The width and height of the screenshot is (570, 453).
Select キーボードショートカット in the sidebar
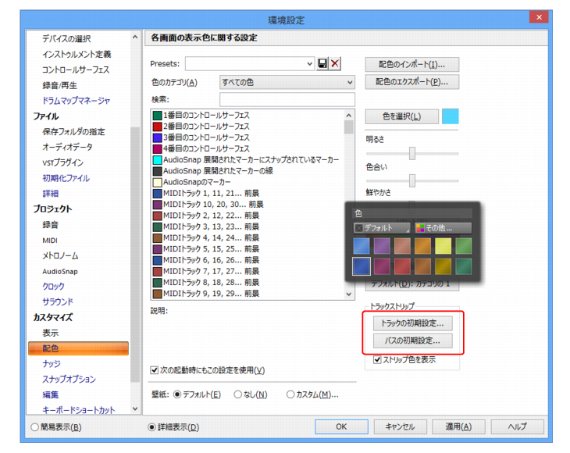(79, 410)
